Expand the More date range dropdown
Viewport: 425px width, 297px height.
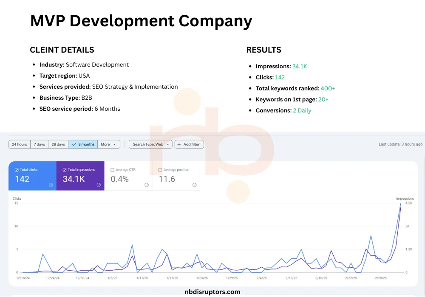[x=109, y=144]
